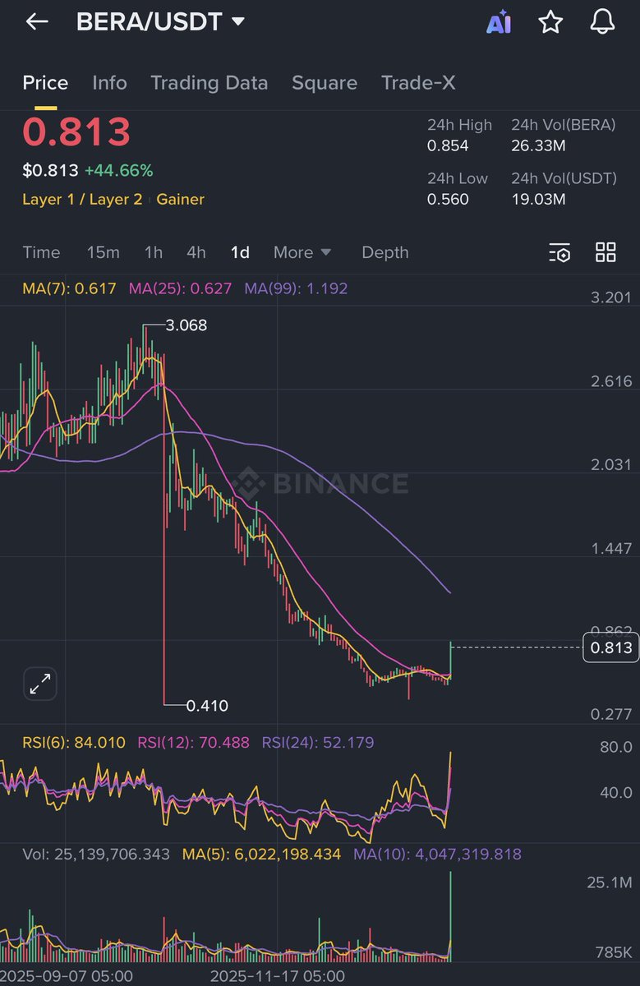Select the 4h interval
Screen dimensions: 640x986
[196, 252]
